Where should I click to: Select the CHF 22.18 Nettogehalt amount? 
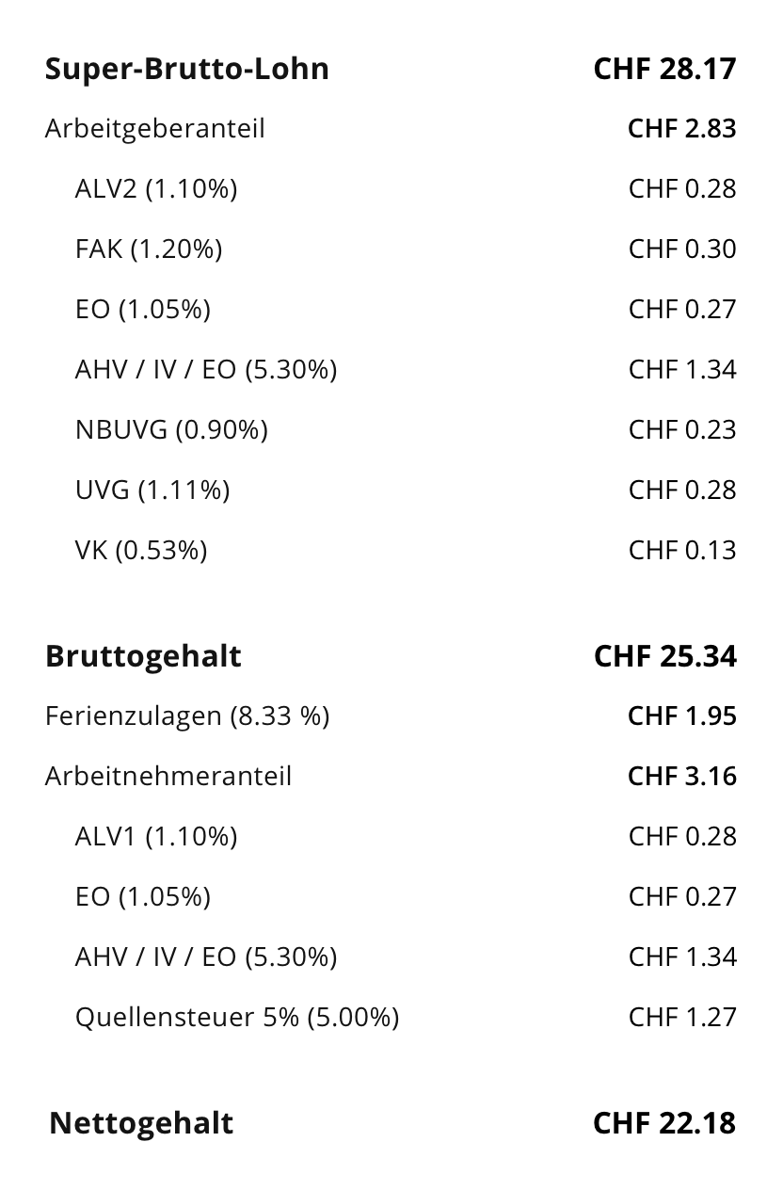(x=664, y=1123)
